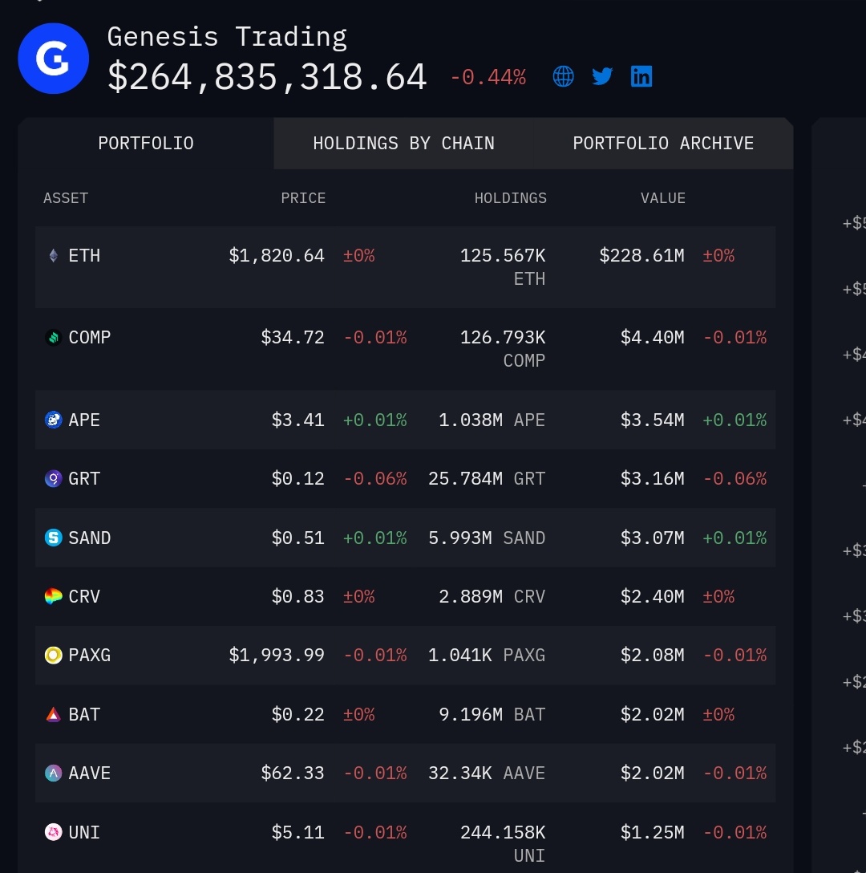
Task: Open the CRV asset name
Action: click(x=84, y=597)
